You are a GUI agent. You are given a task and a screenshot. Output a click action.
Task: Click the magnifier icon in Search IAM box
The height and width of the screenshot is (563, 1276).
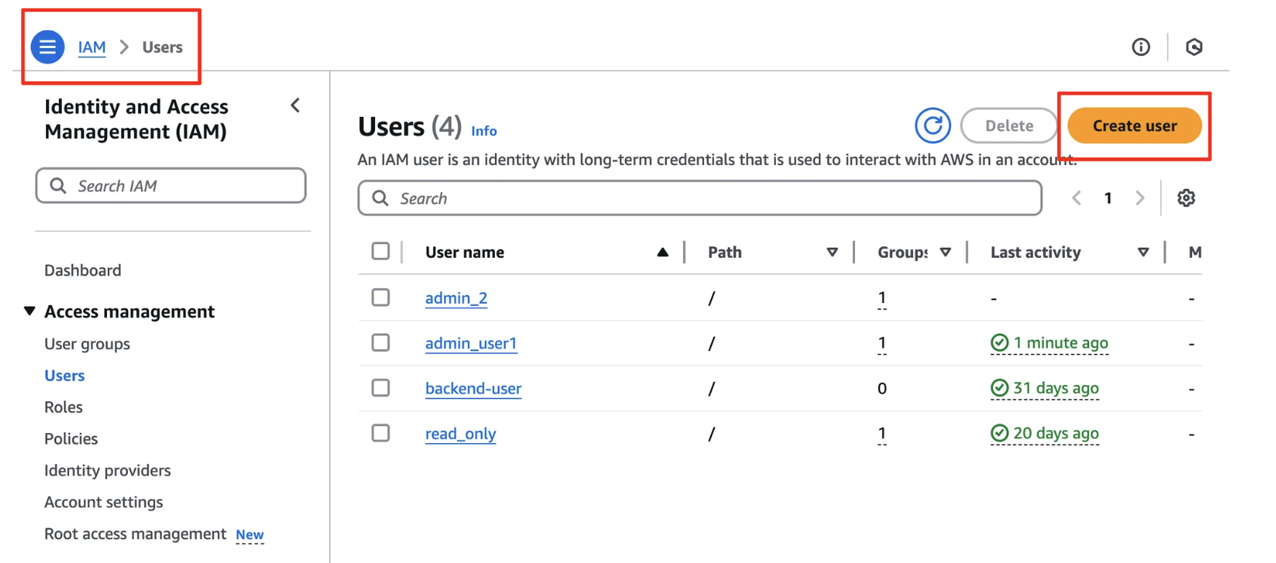tap(58, 186)
